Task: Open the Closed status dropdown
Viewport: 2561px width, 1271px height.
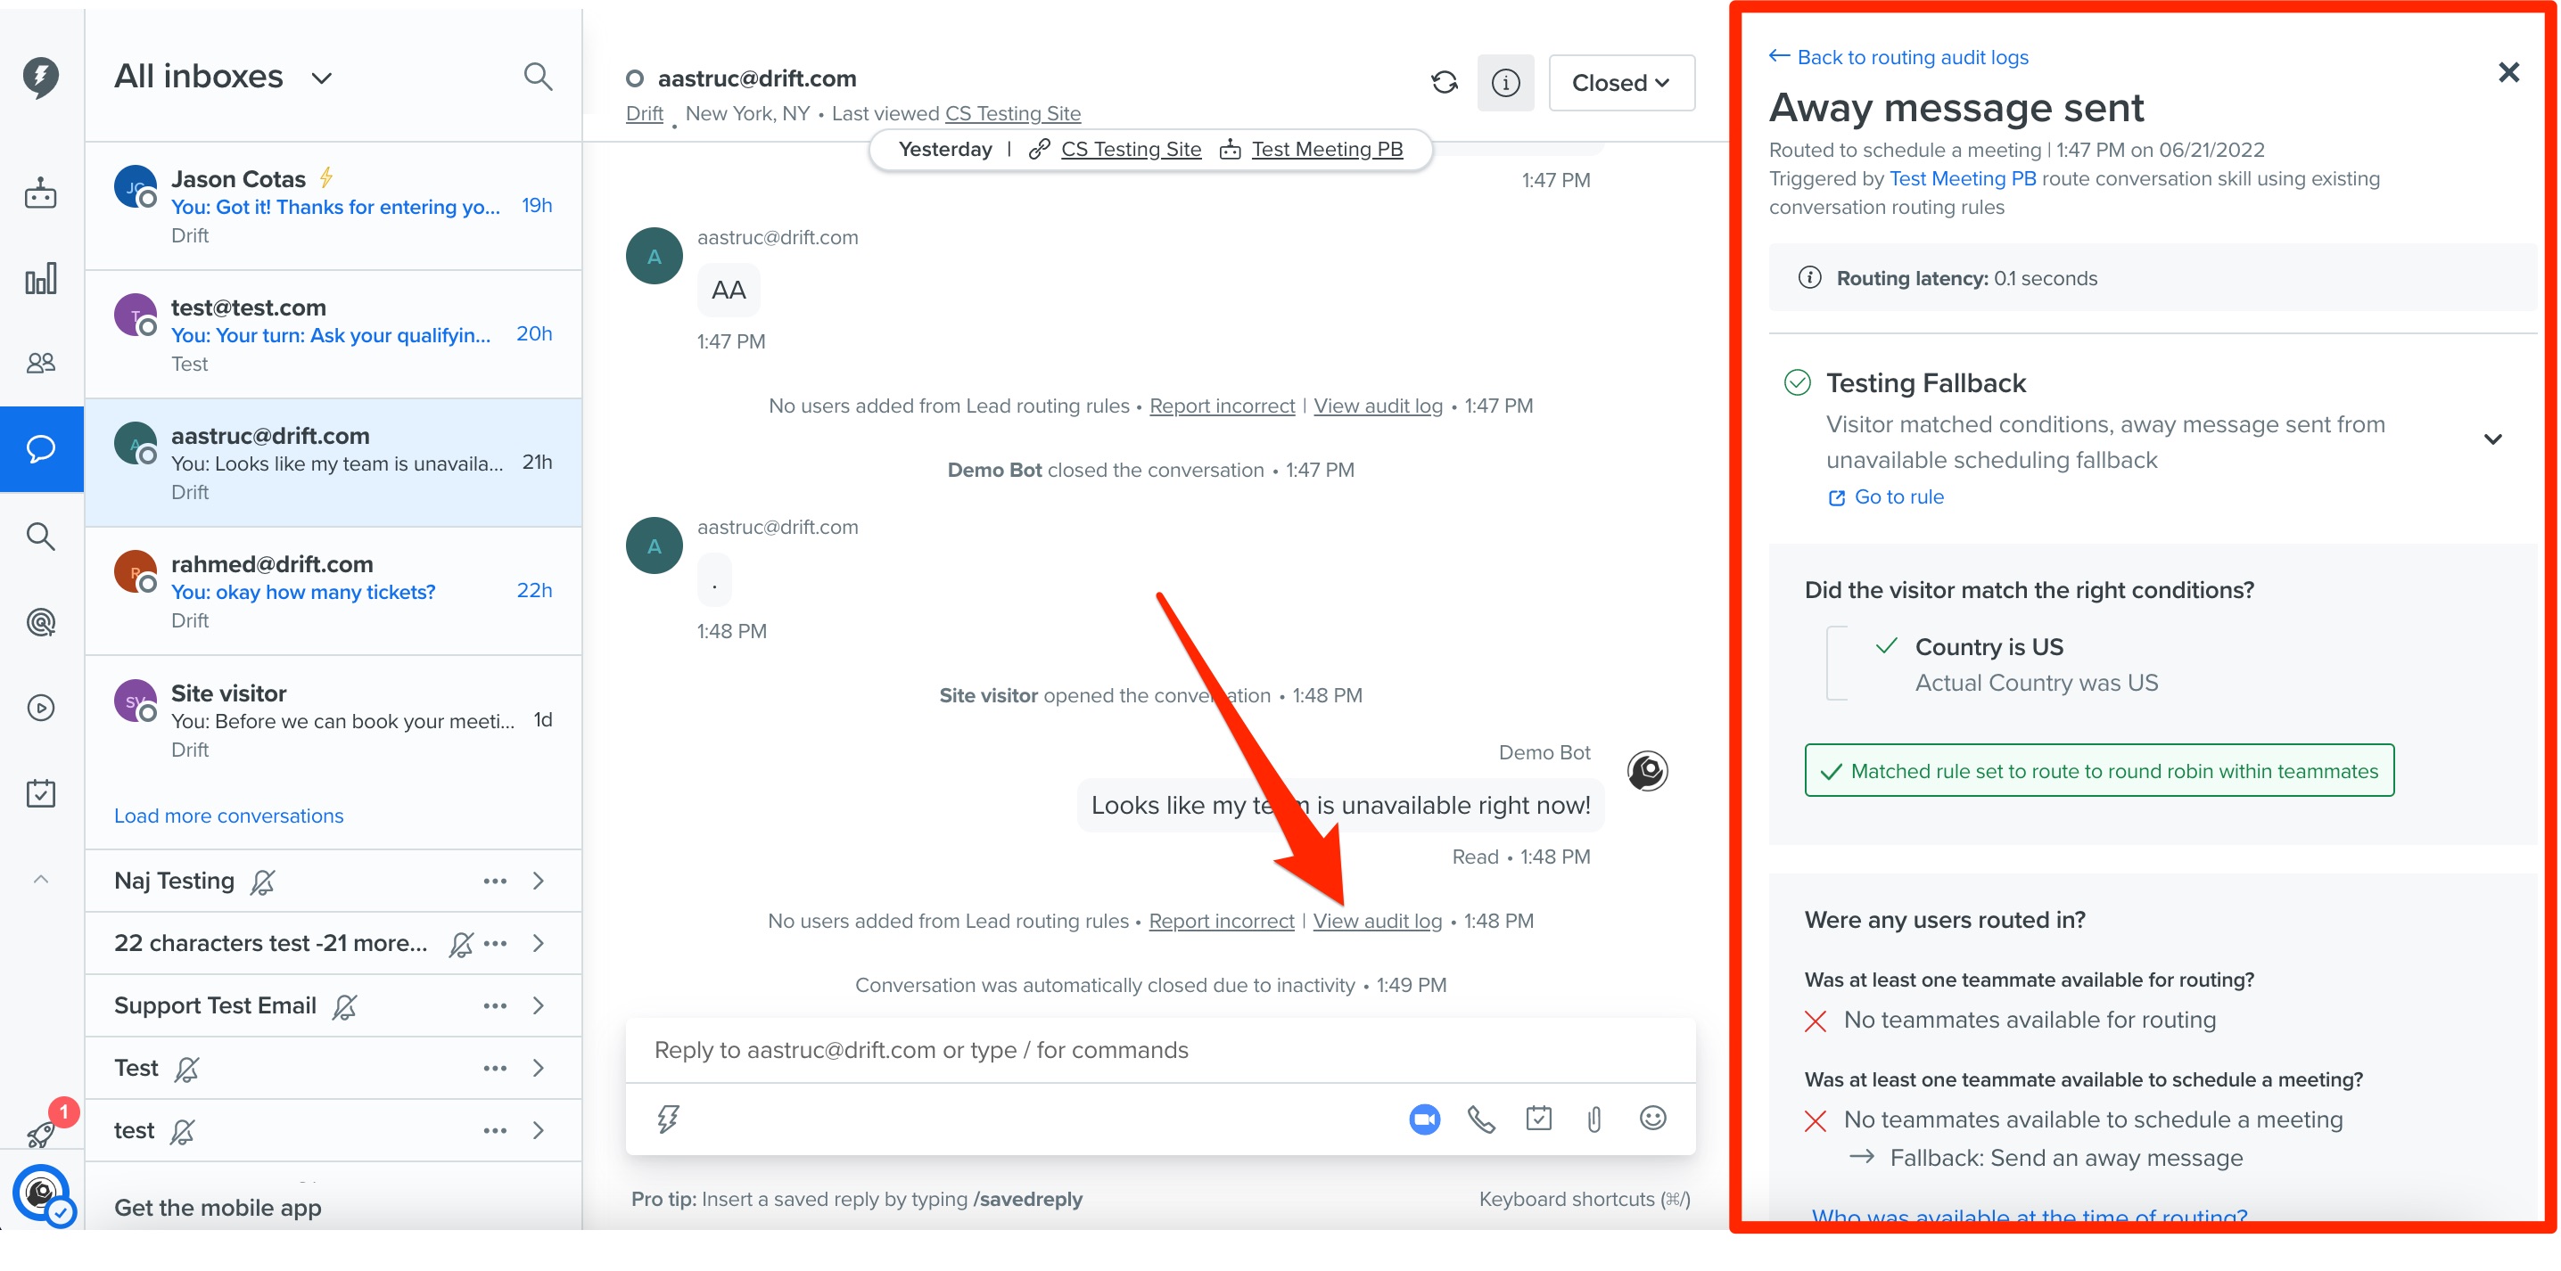Action: (x=1620, y=83)
